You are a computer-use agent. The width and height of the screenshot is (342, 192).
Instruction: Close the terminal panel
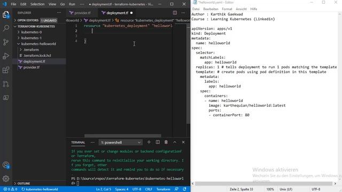click(x=183, y=142)
